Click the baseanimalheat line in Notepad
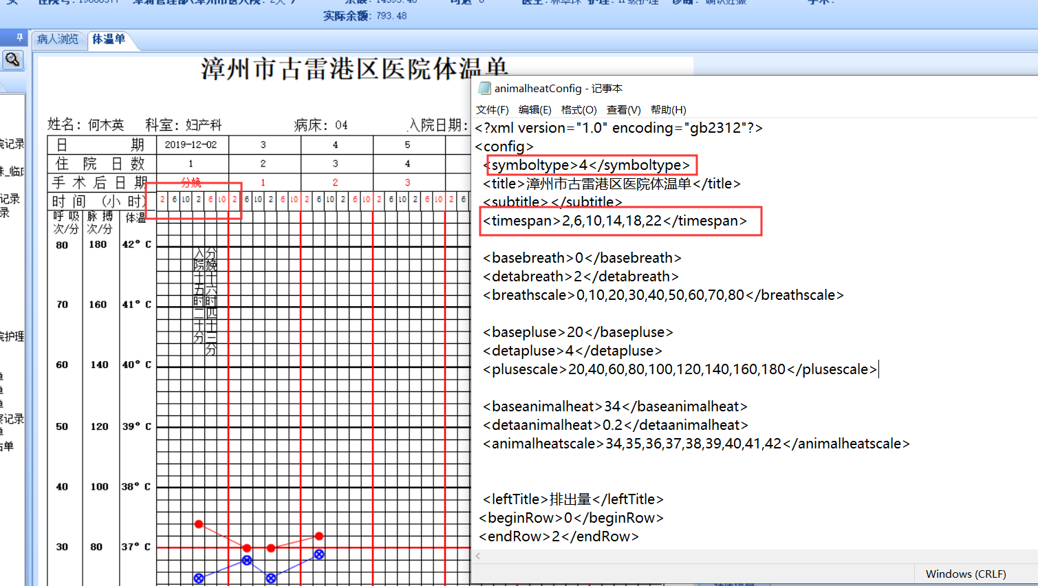The height and width of the screenshot is (586, 1038). tap(615, 406)
